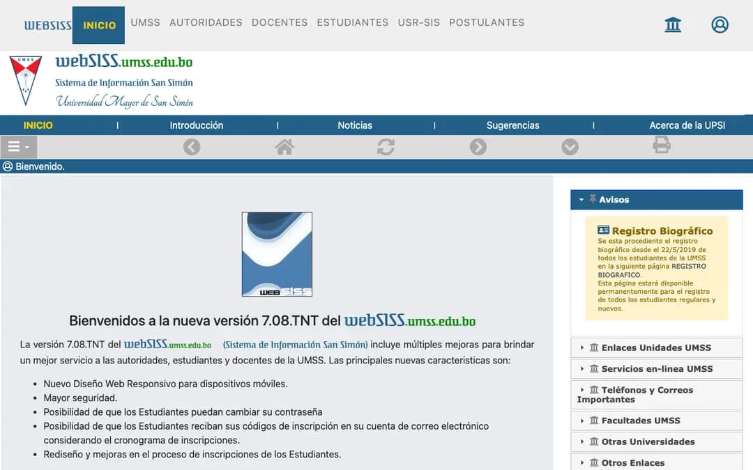753x470 pixels.
Task: Go to the Introducción section
Action: pyautogui.click(x=197, y=125)
